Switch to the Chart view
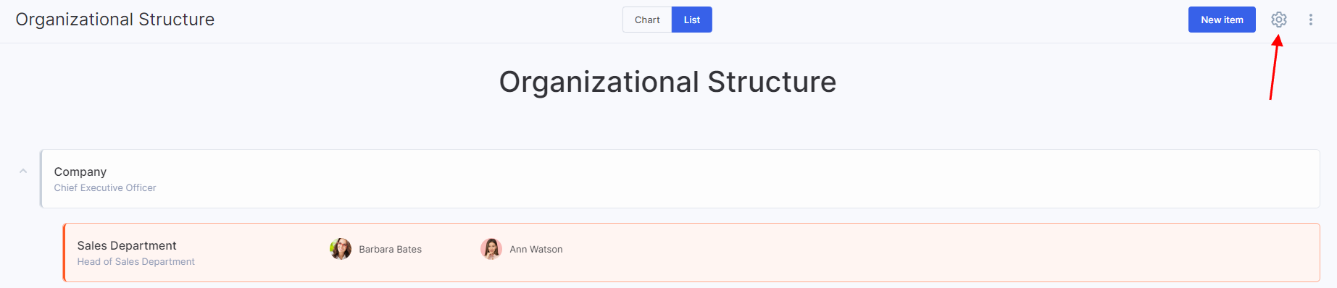This screenshot has width=1337, height=288. tap(647, 20)
